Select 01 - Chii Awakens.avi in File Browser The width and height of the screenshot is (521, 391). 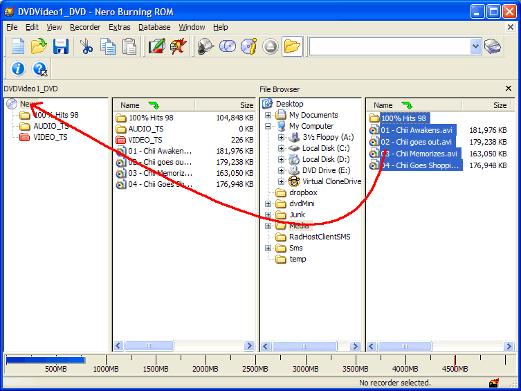(x=417, y=130)
